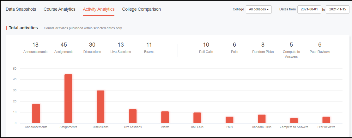352x138 pixels.
Task: Click the Polls bar in chart
Action: click(x=229, y=120)
